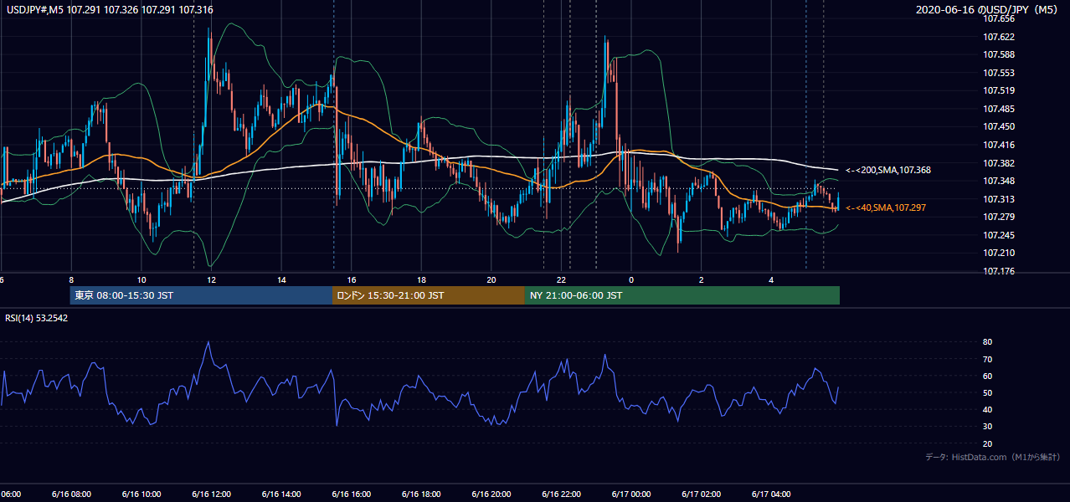Viewport: 1070px width, 502px height.
Task: Click RSI axis level 40
Action: pyautogui.click(x=987, y=409)
